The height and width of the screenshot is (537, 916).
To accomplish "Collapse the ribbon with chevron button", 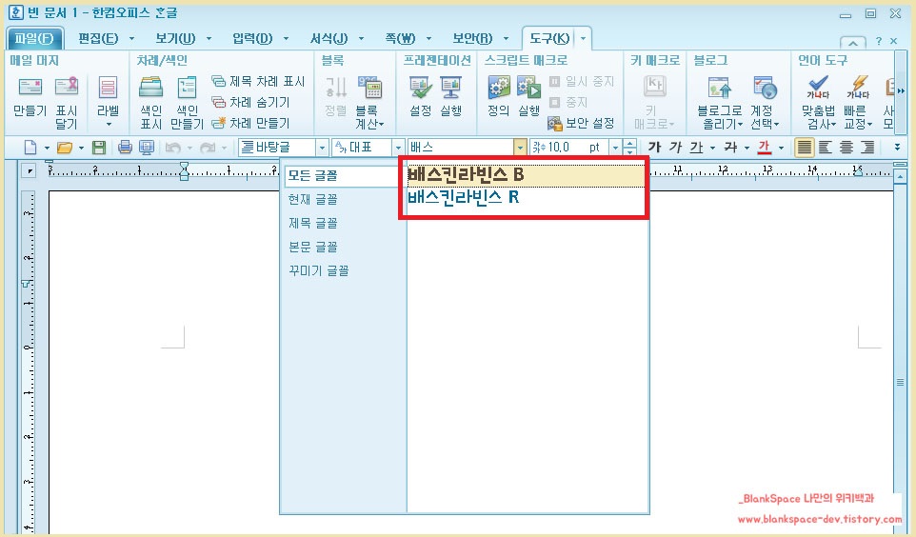I will point(853,42).
